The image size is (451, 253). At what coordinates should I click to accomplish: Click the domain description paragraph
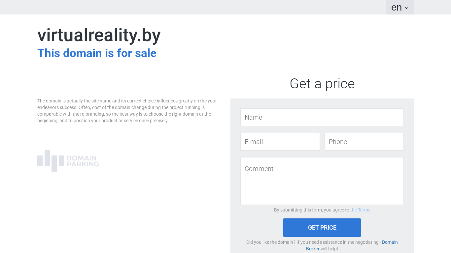127,111
